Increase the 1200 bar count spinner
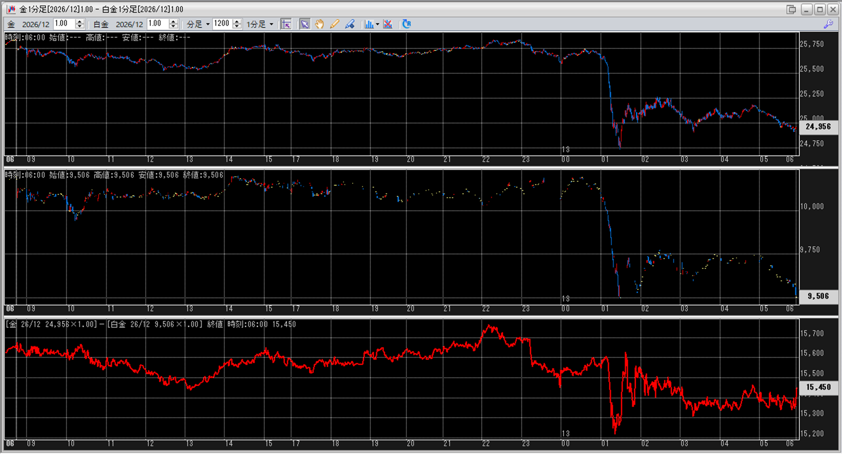This screenshot has width=842, height=454. click(237, 21)
